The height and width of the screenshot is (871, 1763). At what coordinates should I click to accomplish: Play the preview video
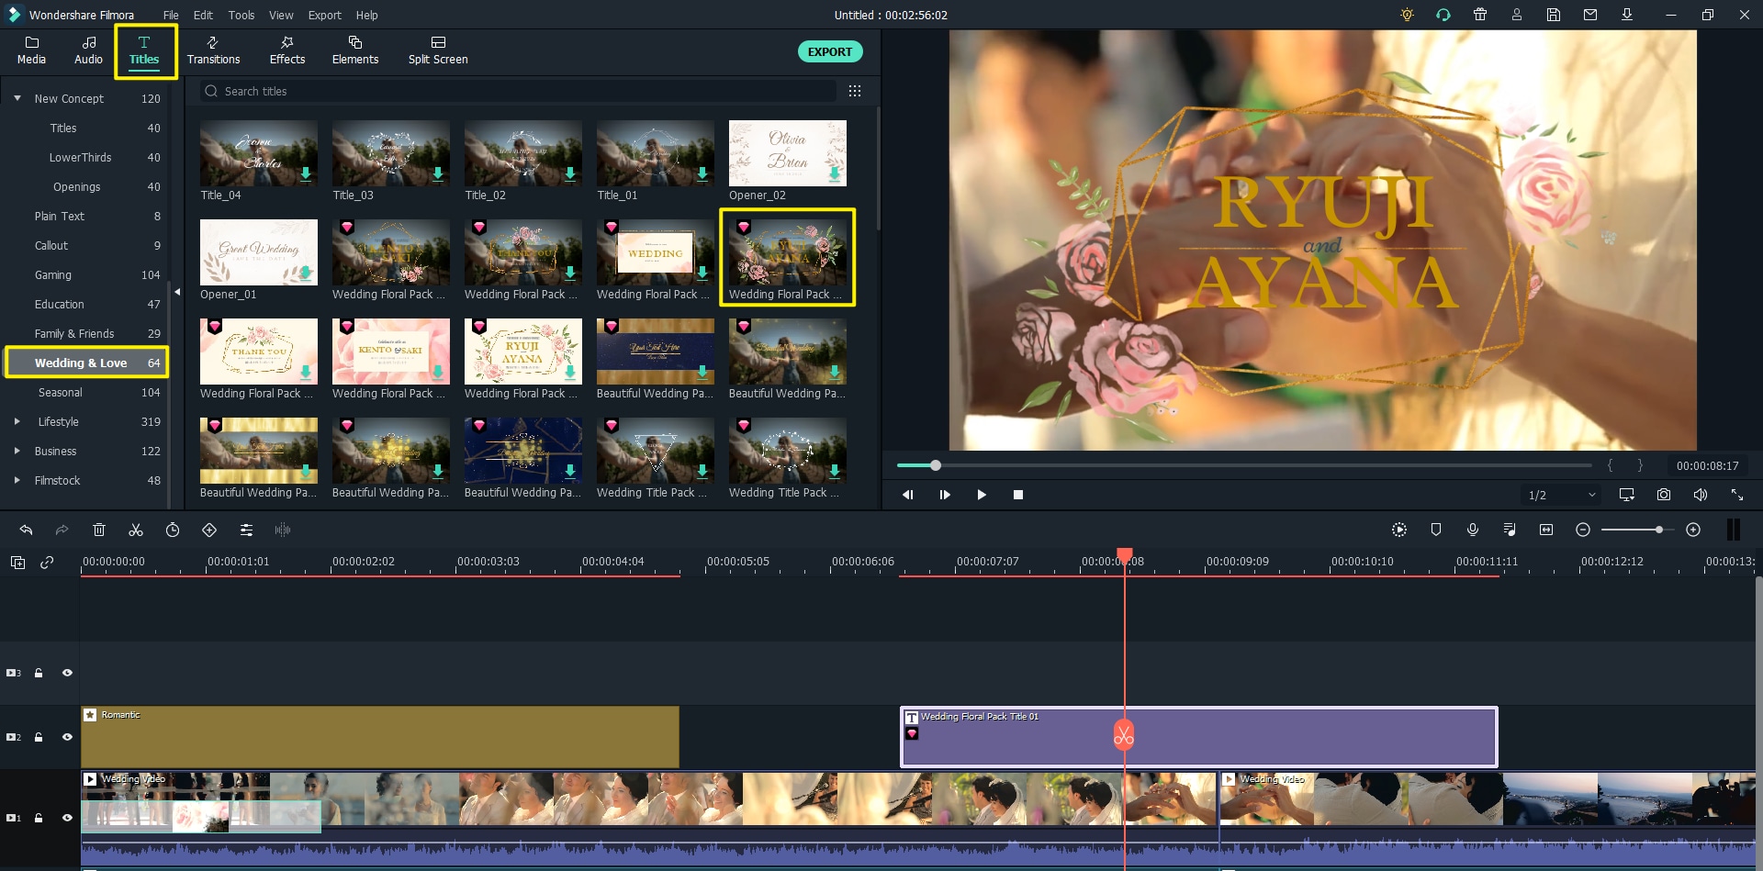(x=982, y=495)
